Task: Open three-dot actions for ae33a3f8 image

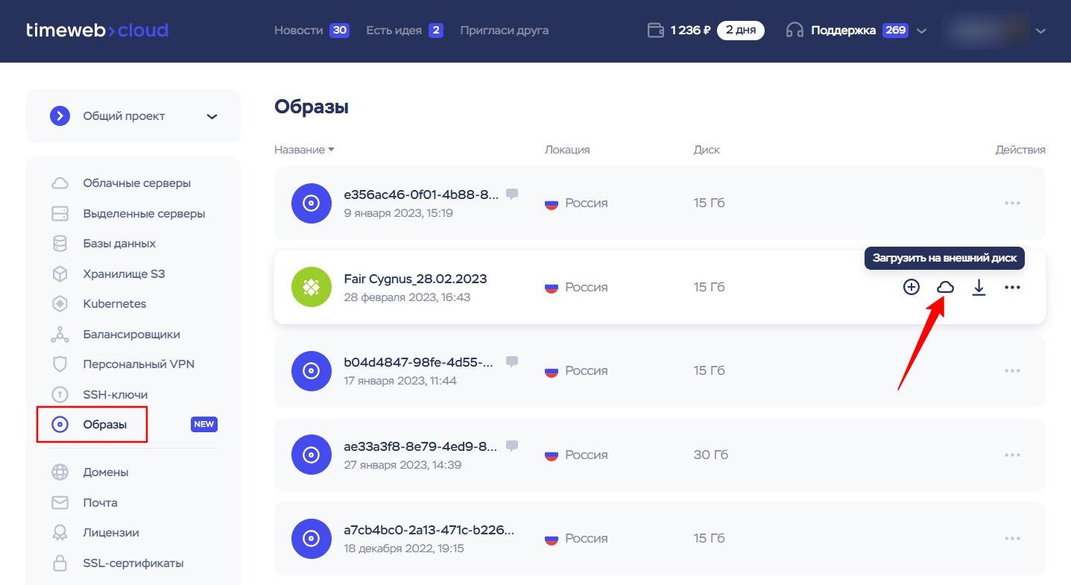Action: click(x=1011, y=455)
